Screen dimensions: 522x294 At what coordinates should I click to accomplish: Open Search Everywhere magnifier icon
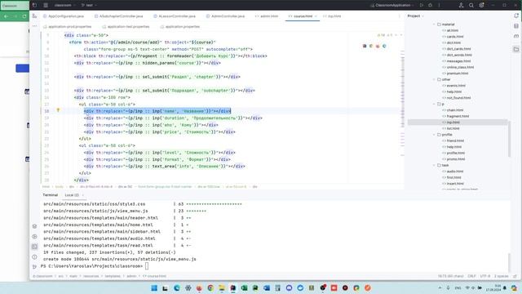tap(471, 6)
